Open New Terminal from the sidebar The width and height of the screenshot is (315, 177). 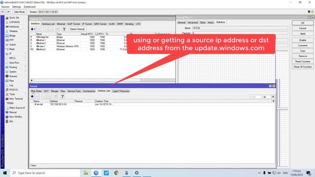(16, 99)
